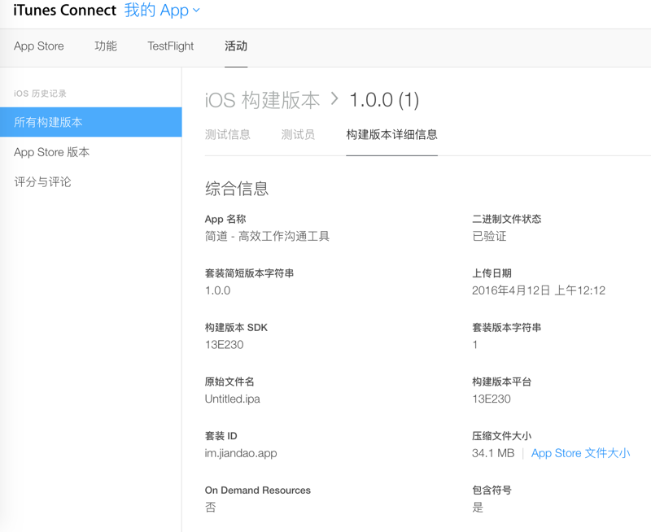This screenshot has height=532, width=651.
Task: Click the breadcrumb chevron arrow
Action: coord(334,98)
